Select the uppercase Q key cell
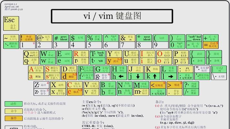 [31, 54]
